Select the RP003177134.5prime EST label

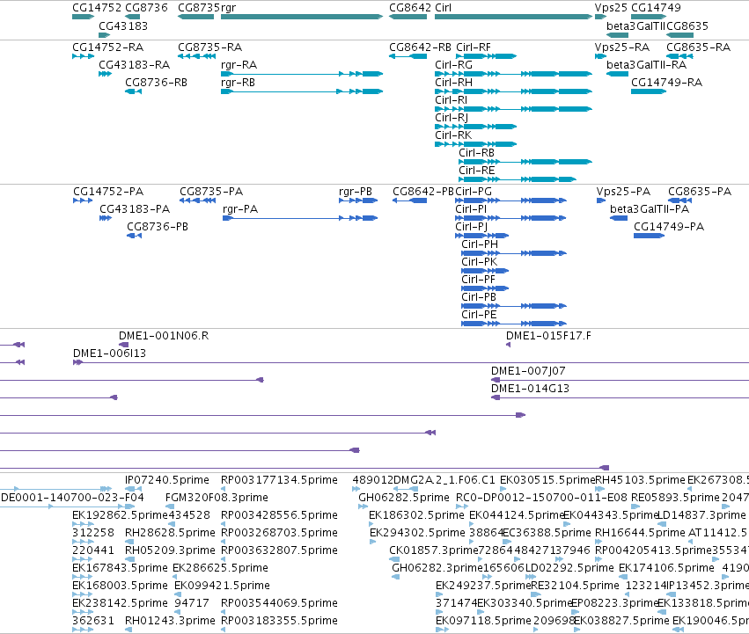point(279,480)
